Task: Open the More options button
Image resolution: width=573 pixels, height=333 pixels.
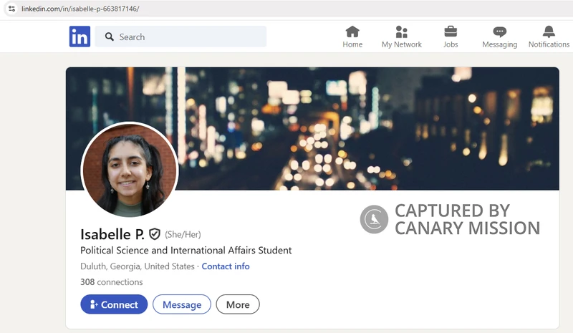Action: coord(238,304)
